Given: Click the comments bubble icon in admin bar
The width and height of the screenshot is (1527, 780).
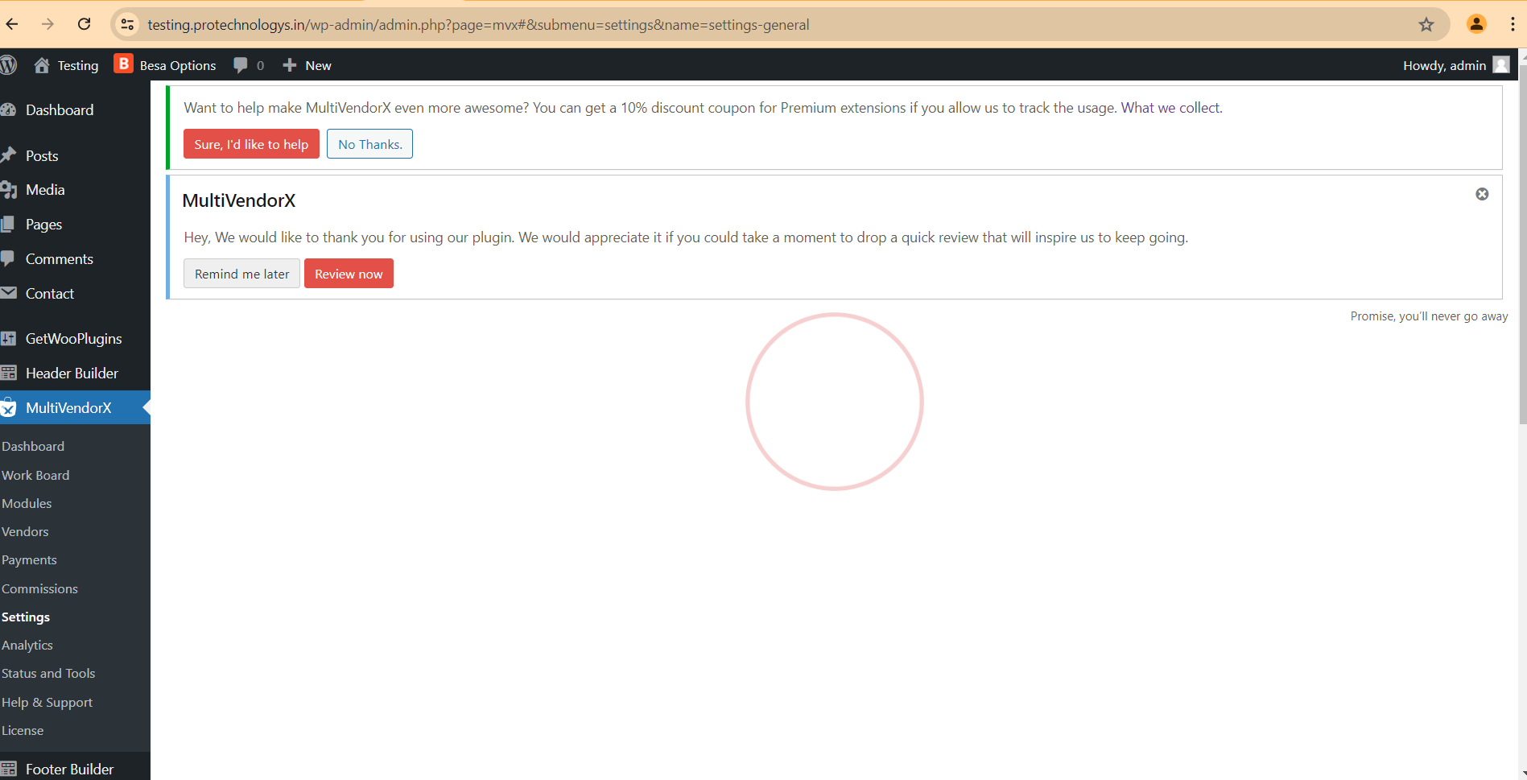Looking at the screenshot, I should [x=240, y=65].
